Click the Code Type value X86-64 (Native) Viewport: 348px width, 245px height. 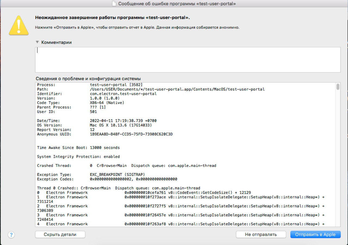[107, 103]
